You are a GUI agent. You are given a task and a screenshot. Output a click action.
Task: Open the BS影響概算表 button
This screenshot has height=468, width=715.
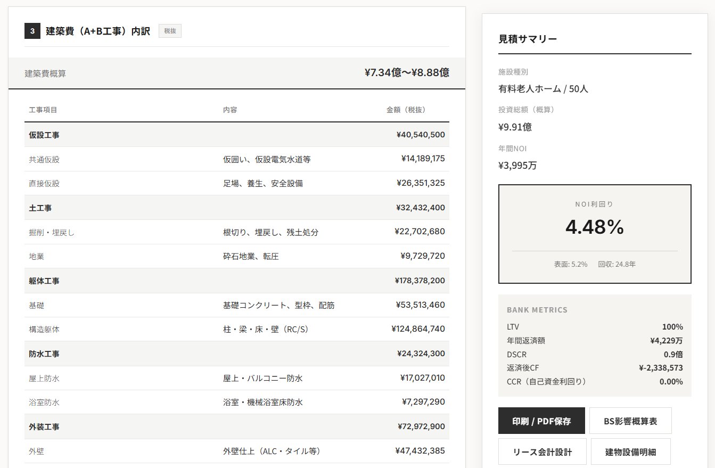point(630,421)
